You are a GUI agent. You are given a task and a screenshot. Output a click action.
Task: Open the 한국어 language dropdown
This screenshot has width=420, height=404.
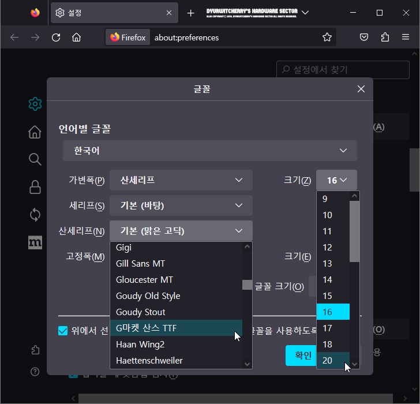[x=210, y=151]
